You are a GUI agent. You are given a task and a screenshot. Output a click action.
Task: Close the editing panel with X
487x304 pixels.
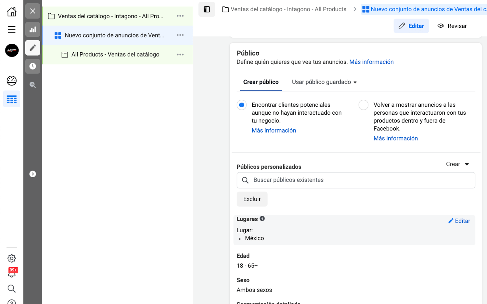pyautogui.click(x=33, y=11)
